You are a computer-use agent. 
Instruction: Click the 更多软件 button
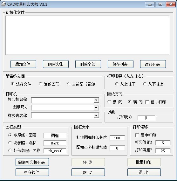[32, 172]
